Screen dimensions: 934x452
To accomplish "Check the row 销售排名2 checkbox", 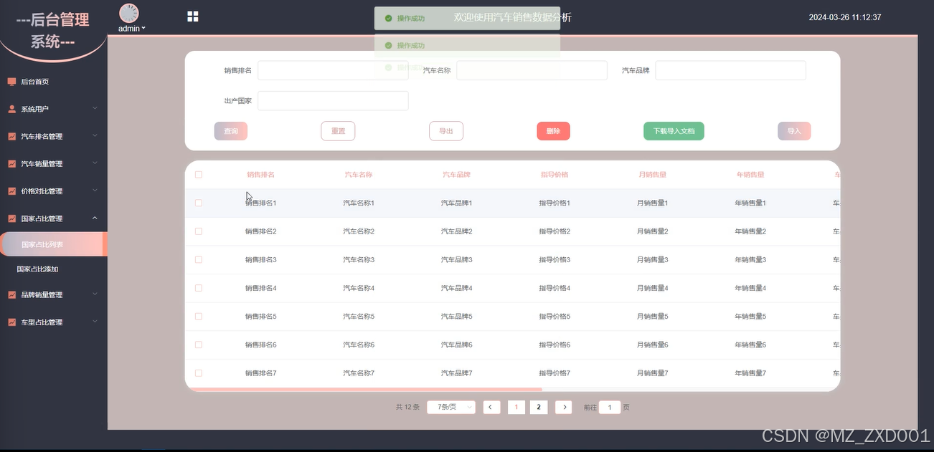I will [199, 231].
